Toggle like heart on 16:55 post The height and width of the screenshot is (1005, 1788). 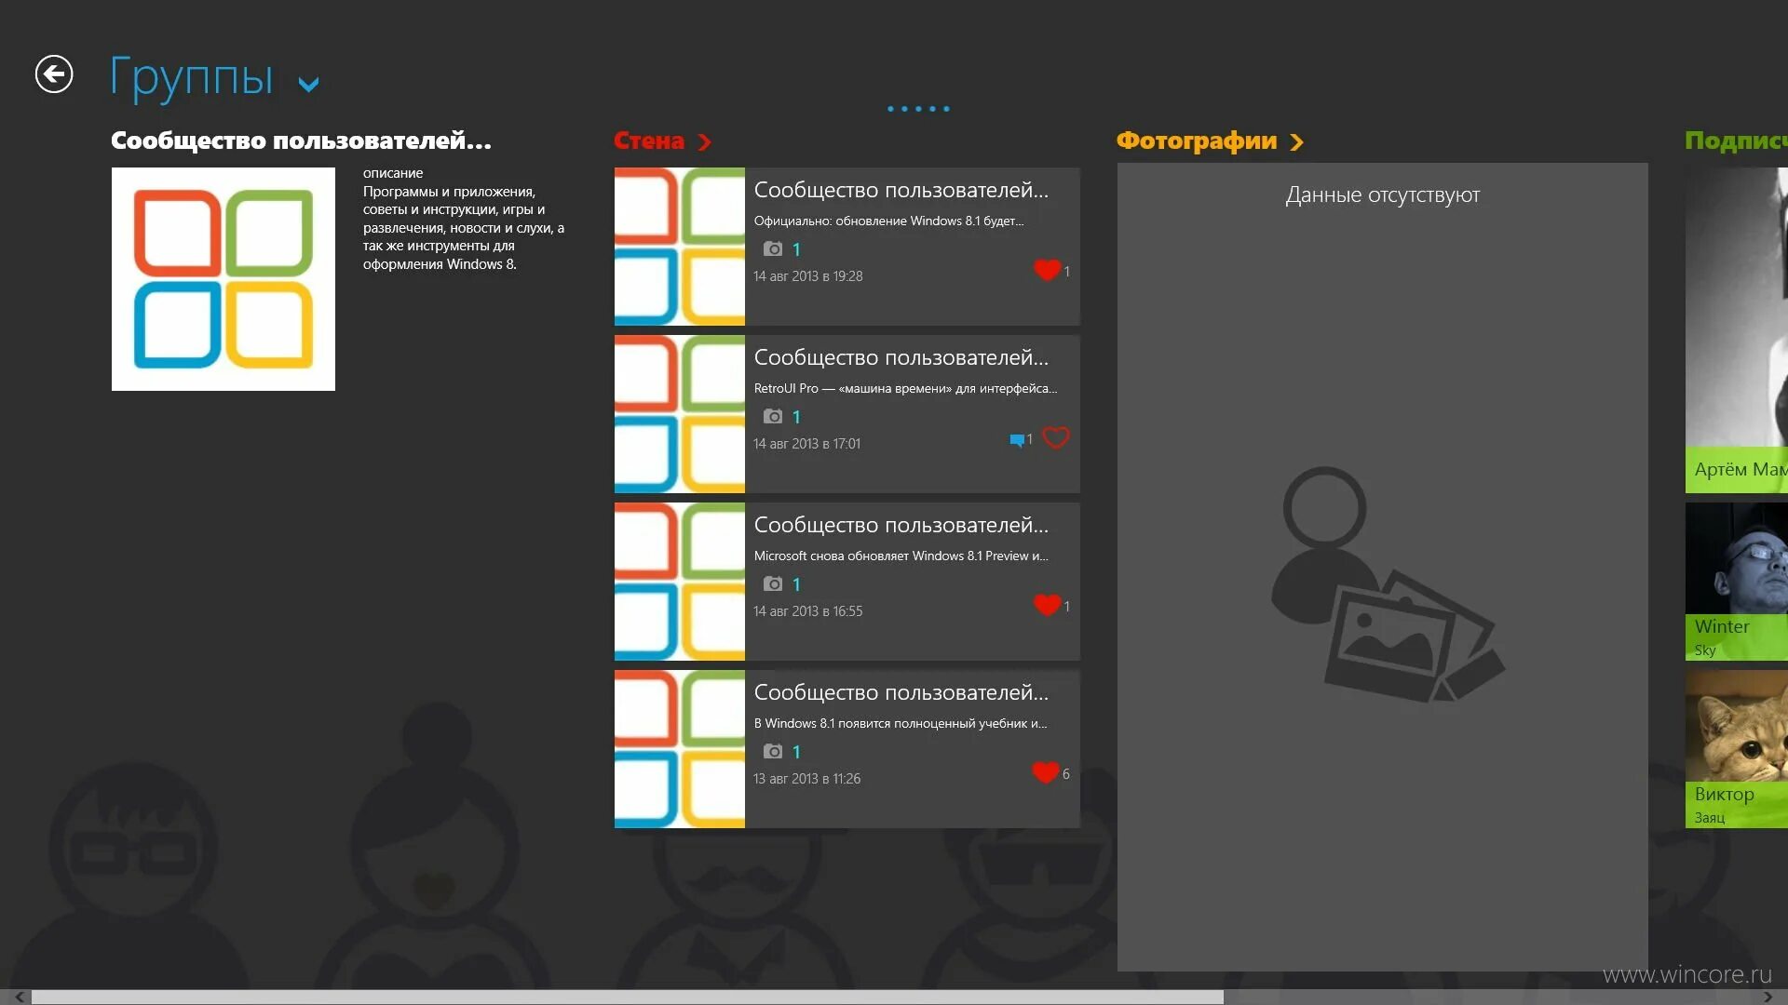[x=1047, y=605]
